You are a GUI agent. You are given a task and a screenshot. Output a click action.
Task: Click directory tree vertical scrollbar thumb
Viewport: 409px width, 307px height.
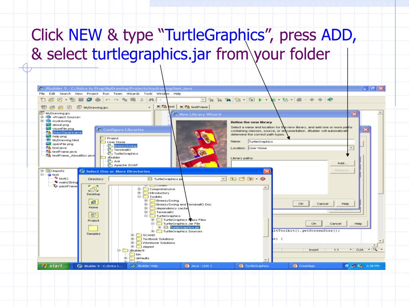(x=266, y=227)
